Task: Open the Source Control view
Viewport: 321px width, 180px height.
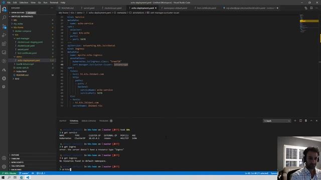Action: coord(4,26)
